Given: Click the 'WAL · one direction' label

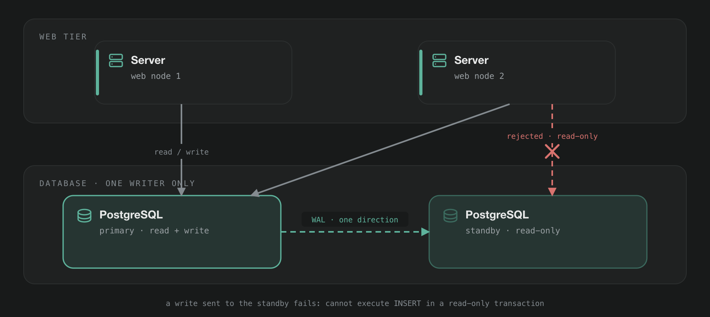Looking at the screenshot, I should (x=355, y=220).
